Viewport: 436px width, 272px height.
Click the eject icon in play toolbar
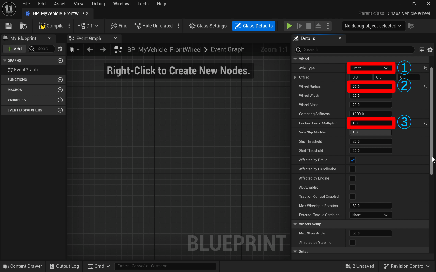318,26
